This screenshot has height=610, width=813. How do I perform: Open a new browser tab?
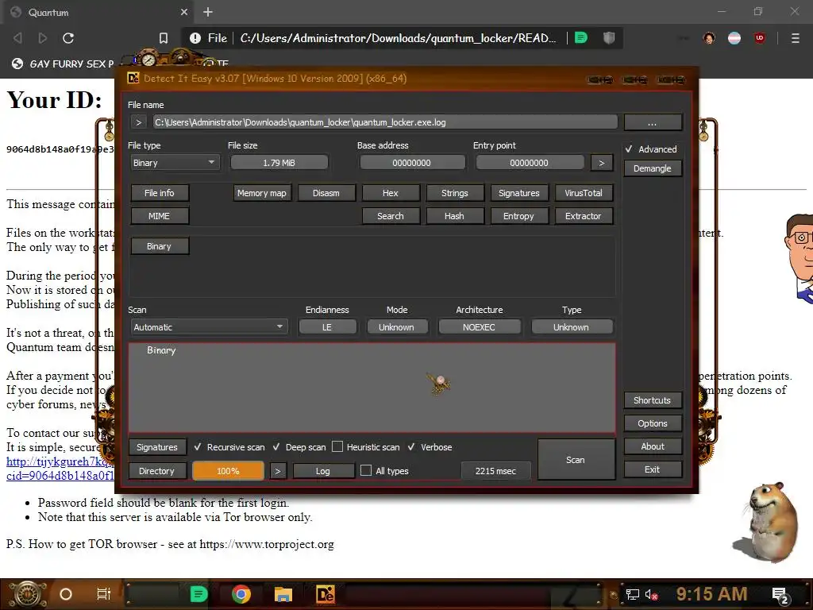(x=208, y=12)
